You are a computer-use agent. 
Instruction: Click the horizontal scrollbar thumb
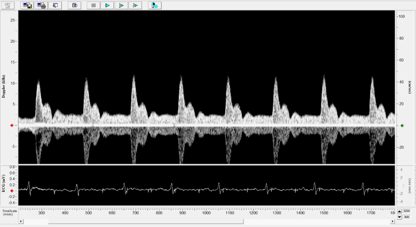(146, 222)
